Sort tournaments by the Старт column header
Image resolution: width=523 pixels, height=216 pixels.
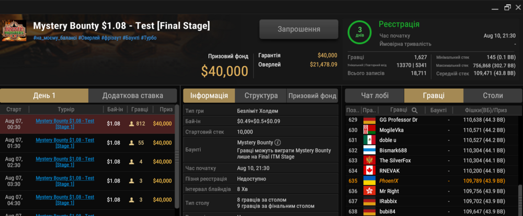coord(14,109)
